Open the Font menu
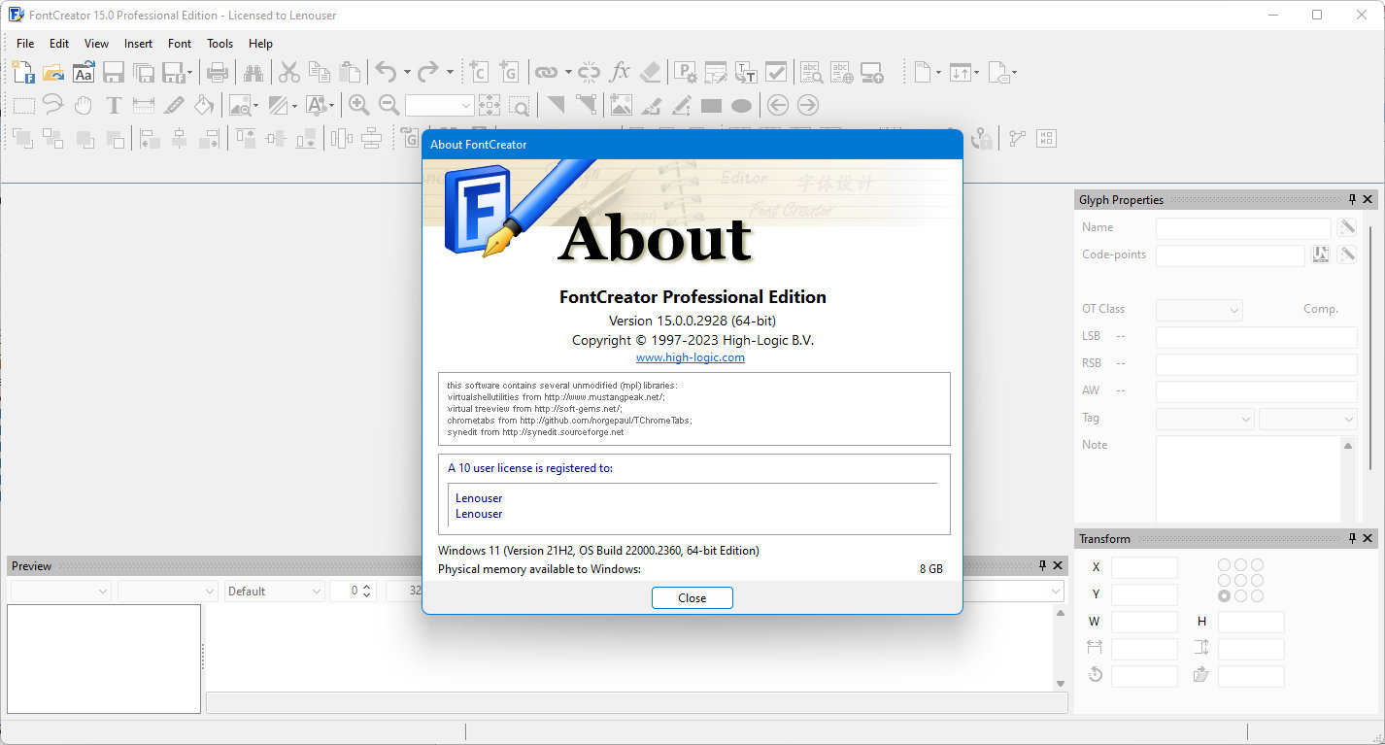The height and width of the screenshot is (745, 1385). (x=180, y=44)
